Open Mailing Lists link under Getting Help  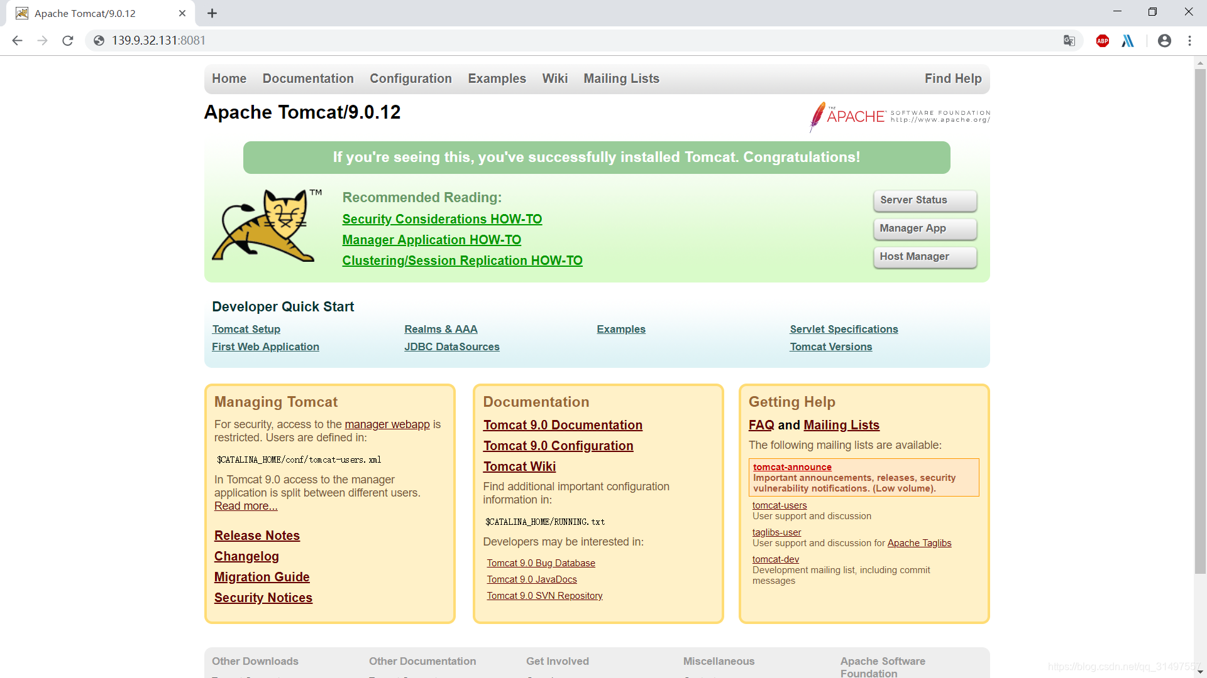[841, 425]
